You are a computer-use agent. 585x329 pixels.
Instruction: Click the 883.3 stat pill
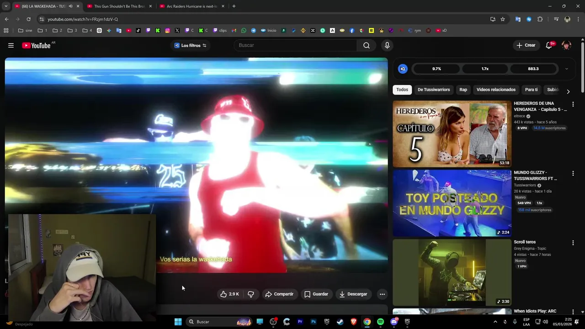point(533,69)
